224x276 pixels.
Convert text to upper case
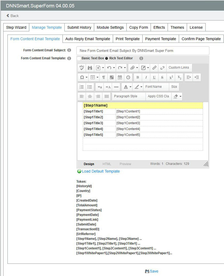(x=108, y=87)
